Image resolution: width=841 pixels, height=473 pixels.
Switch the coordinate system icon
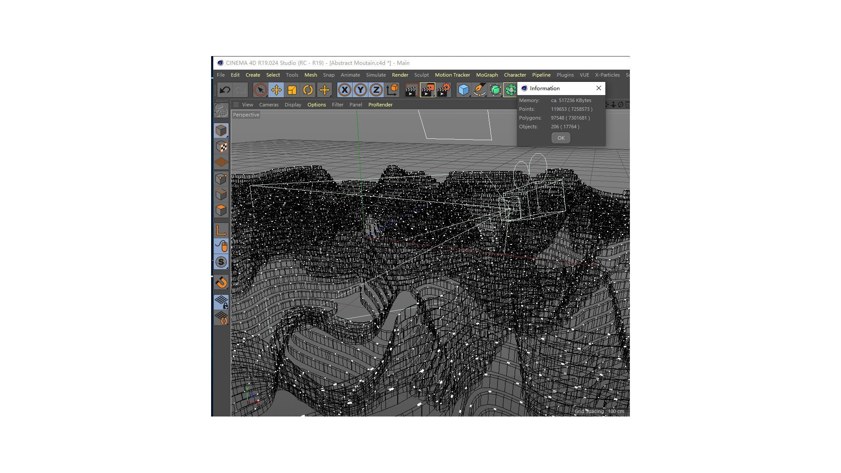(392, 90)
